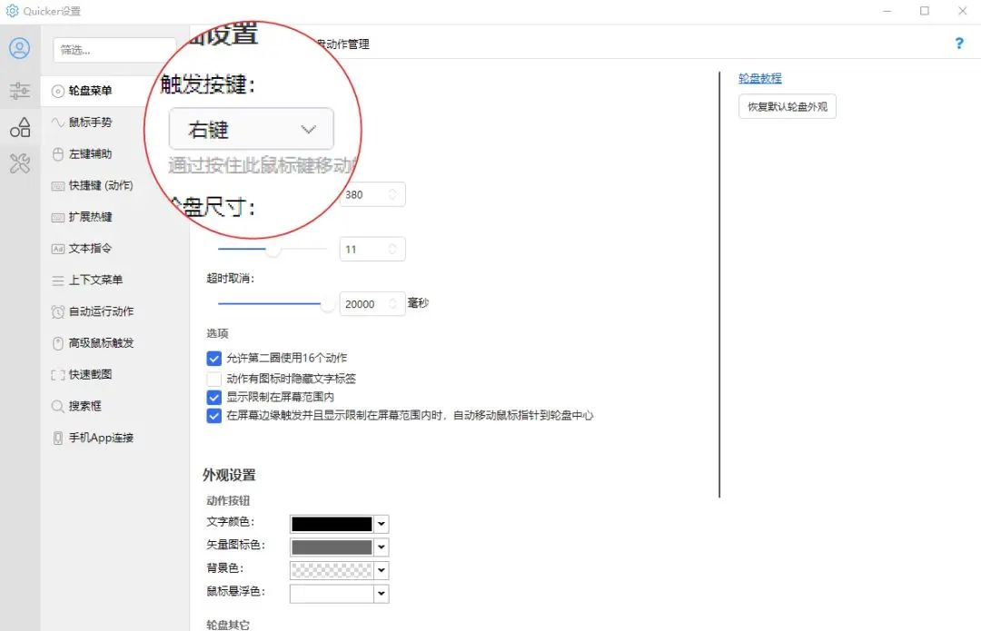This screenshot has height=631, width=981.
Task: Click the Quicker gear icon in title bar
Action: [x=12, y=11]
